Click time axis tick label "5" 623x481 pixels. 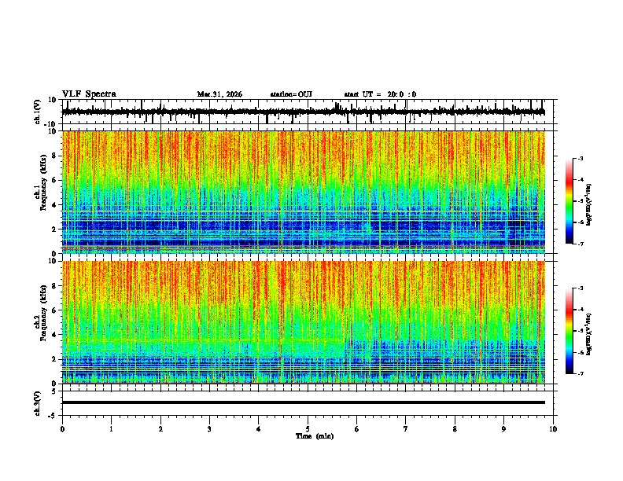[x=308, y=429]
